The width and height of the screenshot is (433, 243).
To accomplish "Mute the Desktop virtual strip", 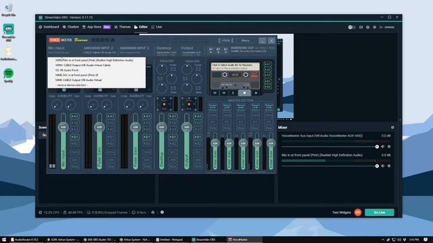I will click(173, 167).
